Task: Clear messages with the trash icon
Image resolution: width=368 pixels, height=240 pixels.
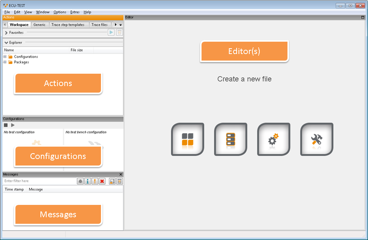Action: pyautogui.click(x=119, y=181)
